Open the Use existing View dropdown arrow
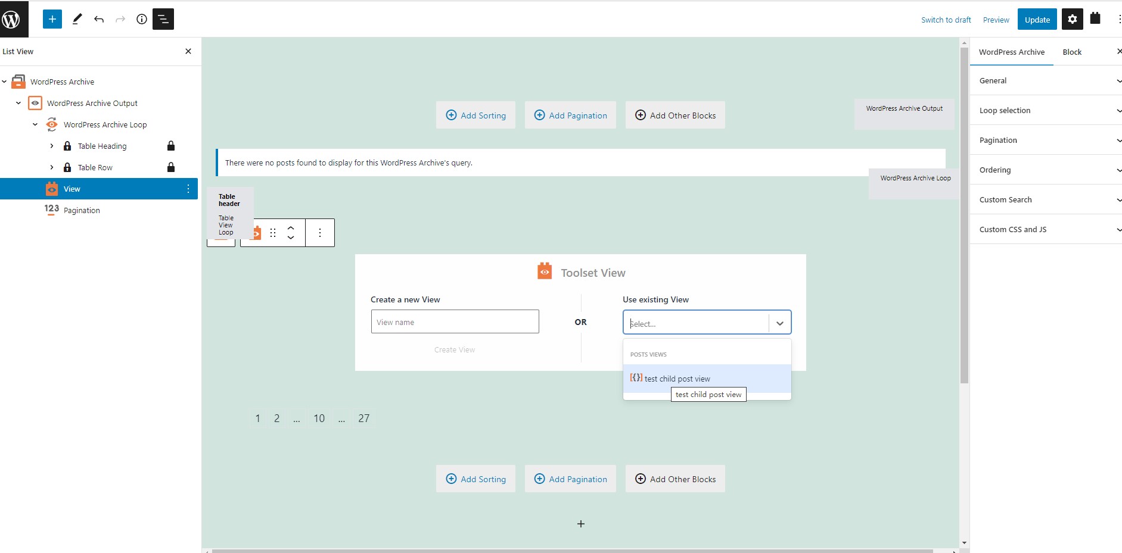Image resolution: width=1122 pixels, height=553 pixels. [779, 323]
